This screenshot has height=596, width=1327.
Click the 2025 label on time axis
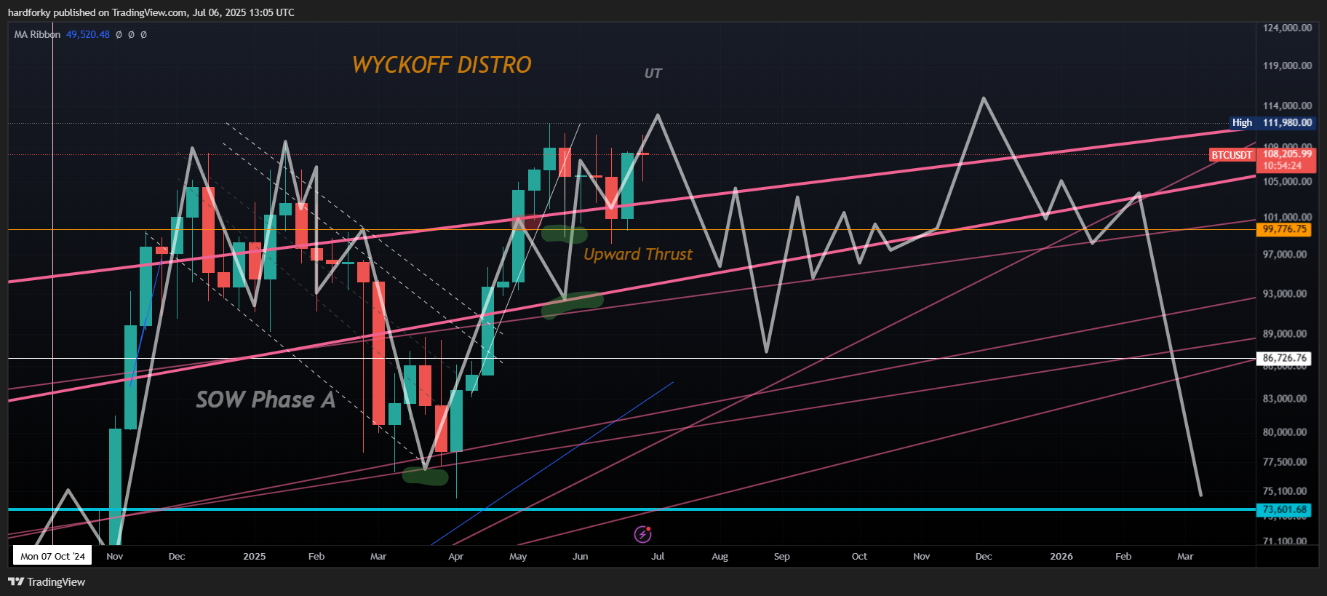coord(254,556)
